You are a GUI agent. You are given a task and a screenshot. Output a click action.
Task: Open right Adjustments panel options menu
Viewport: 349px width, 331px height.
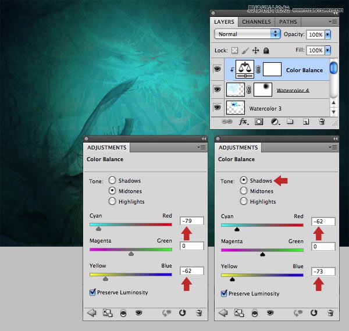pos(333,147)
